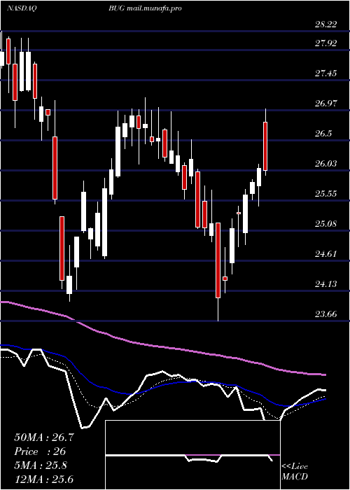Select the 23.66 price level label
This screenshot has width=350, height=490.
point(325,314)
